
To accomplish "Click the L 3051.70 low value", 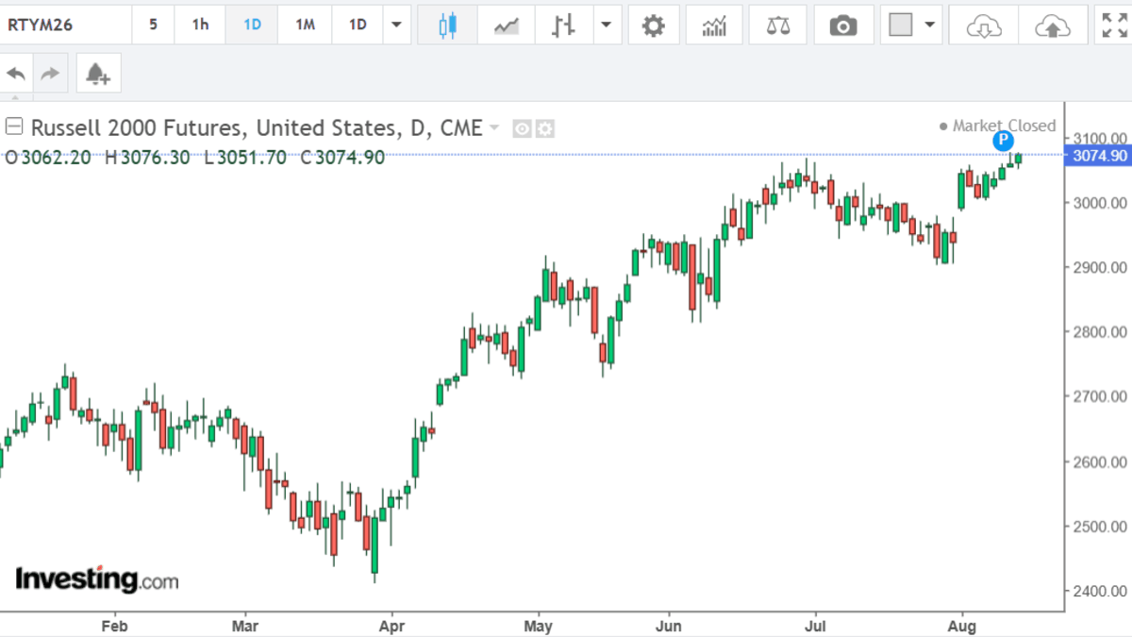I will pyautogui.click(x=245, y=158).
